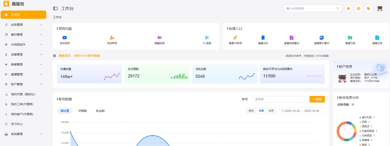This screenshot has height=146, width=390.
Task: Click the 同步TikTok账号数据 link
Action: pyautogui.click(x=87, y=56)
